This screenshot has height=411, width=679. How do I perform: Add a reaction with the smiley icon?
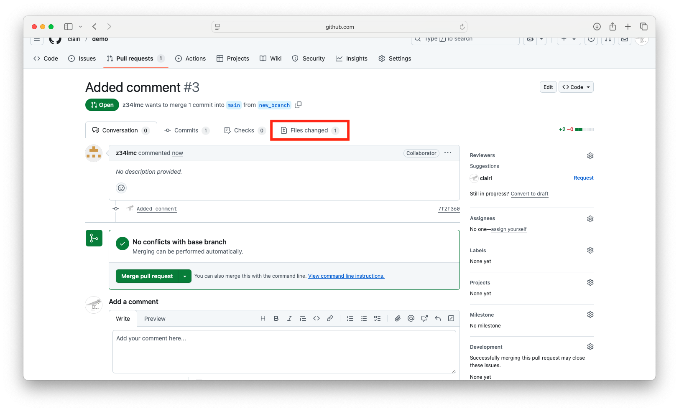point(121,188)
